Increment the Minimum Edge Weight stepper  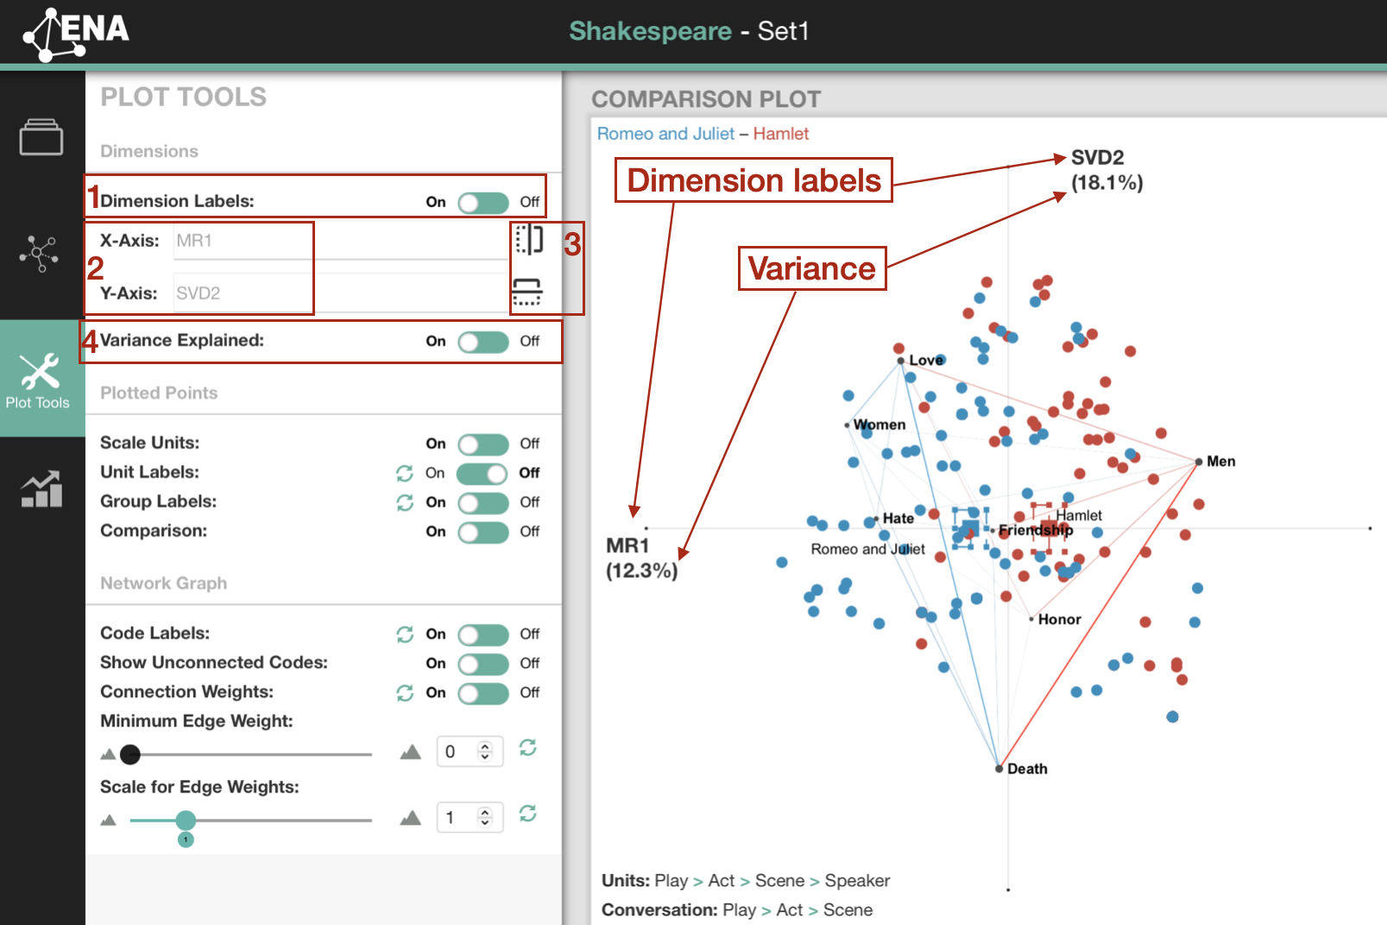[x=485, y=746]
